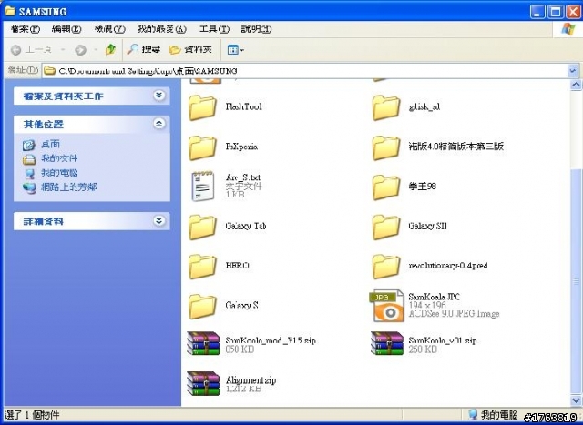Image resolution: width=583 pixels, height=425 pixels.
Task: Click the revolutionary-0.4pre4 folder name
Action: pyautogui.click(x=448, y=265)
